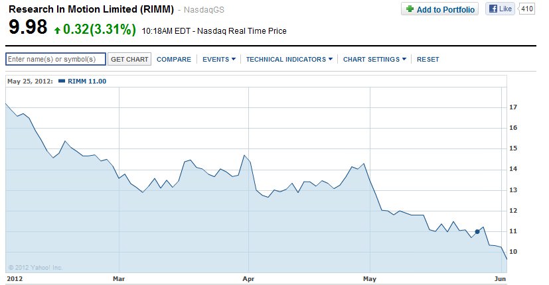
Task: Click the 410 like count bubble
Action: [526, 9]
